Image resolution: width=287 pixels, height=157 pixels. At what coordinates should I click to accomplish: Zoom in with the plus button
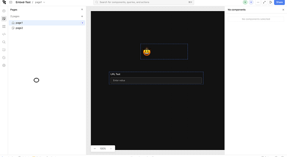(x=111, y=149)
